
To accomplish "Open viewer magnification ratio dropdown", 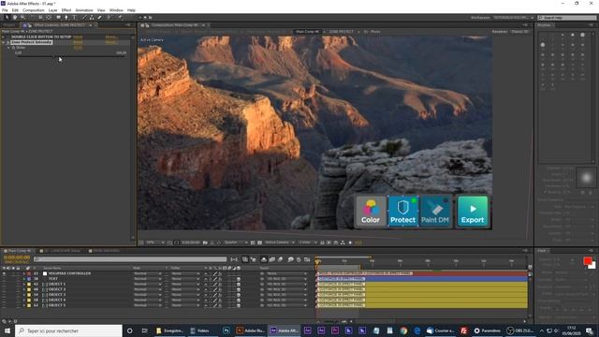I will [155, 242].
